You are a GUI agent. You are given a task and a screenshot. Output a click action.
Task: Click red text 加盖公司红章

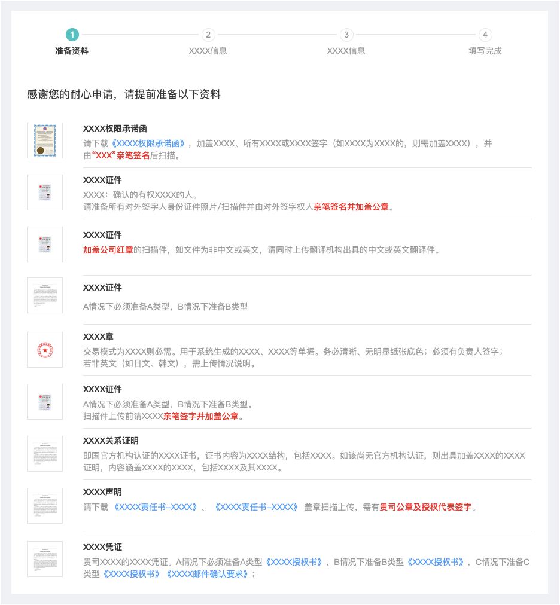[108, 250]
